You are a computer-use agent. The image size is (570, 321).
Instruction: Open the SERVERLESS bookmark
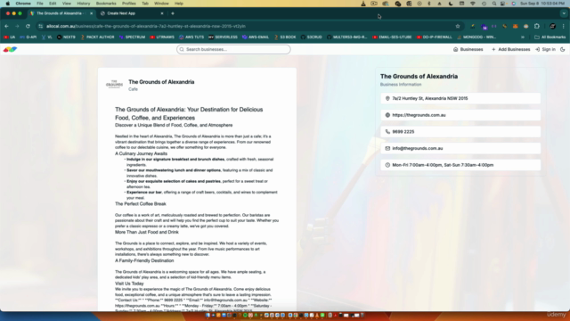(x=223, y=37)
